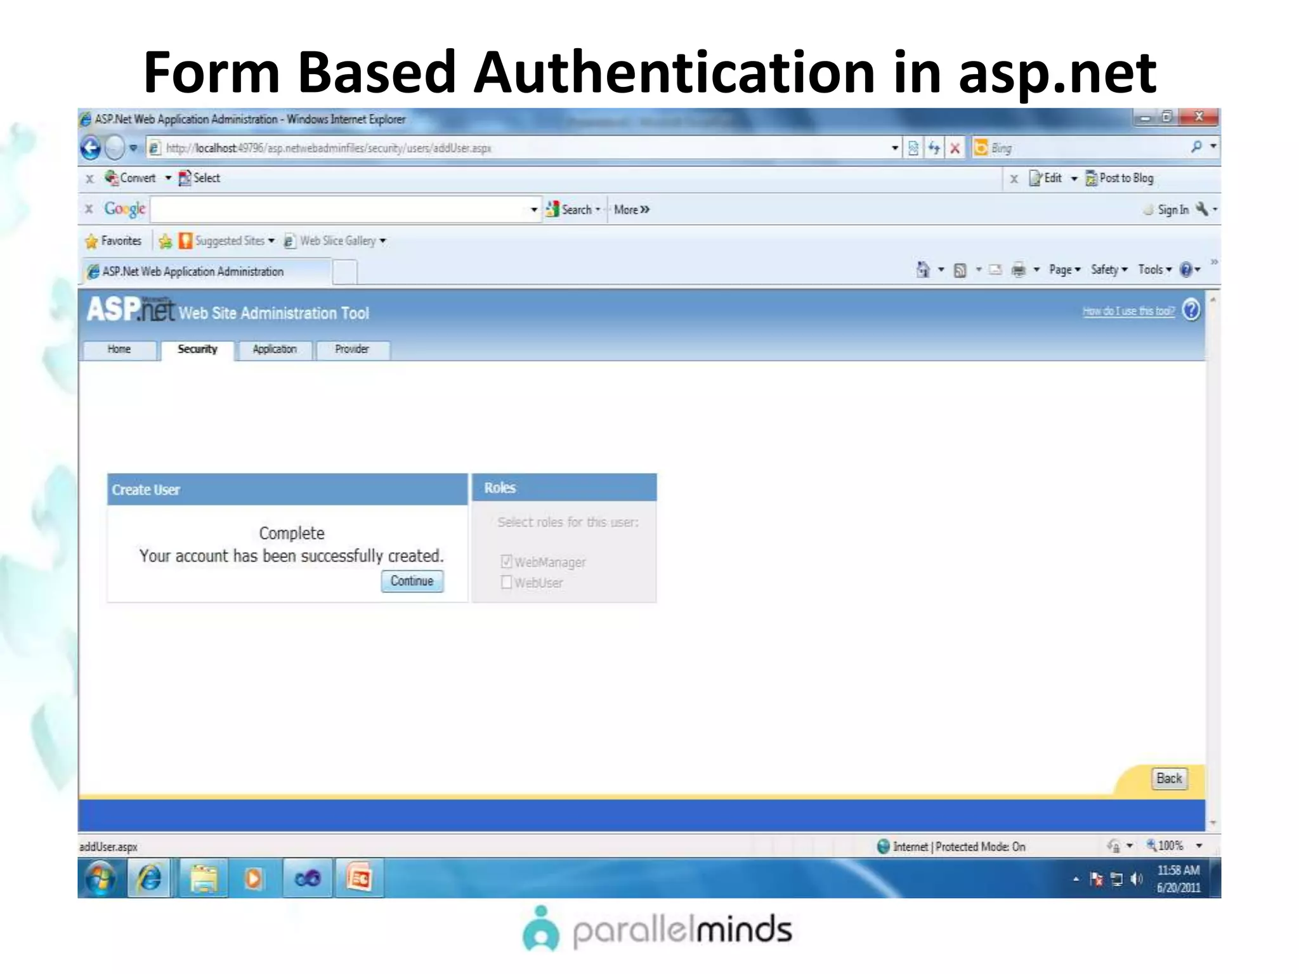Switch to the Application tab
This screenshot has height=974, width=1299.
(x=274, y=349)
